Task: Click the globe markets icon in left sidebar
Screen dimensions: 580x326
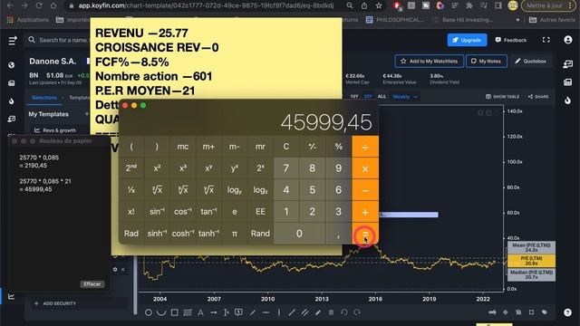Action: point(12,65)
